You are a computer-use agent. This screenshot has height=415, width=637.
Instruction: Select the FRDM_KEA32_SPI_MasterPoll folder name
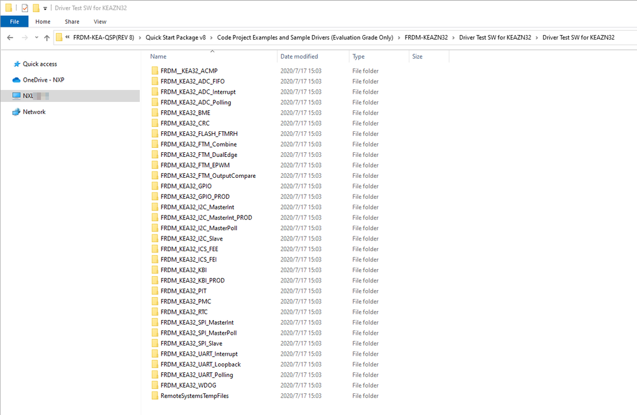click(199, 333)
